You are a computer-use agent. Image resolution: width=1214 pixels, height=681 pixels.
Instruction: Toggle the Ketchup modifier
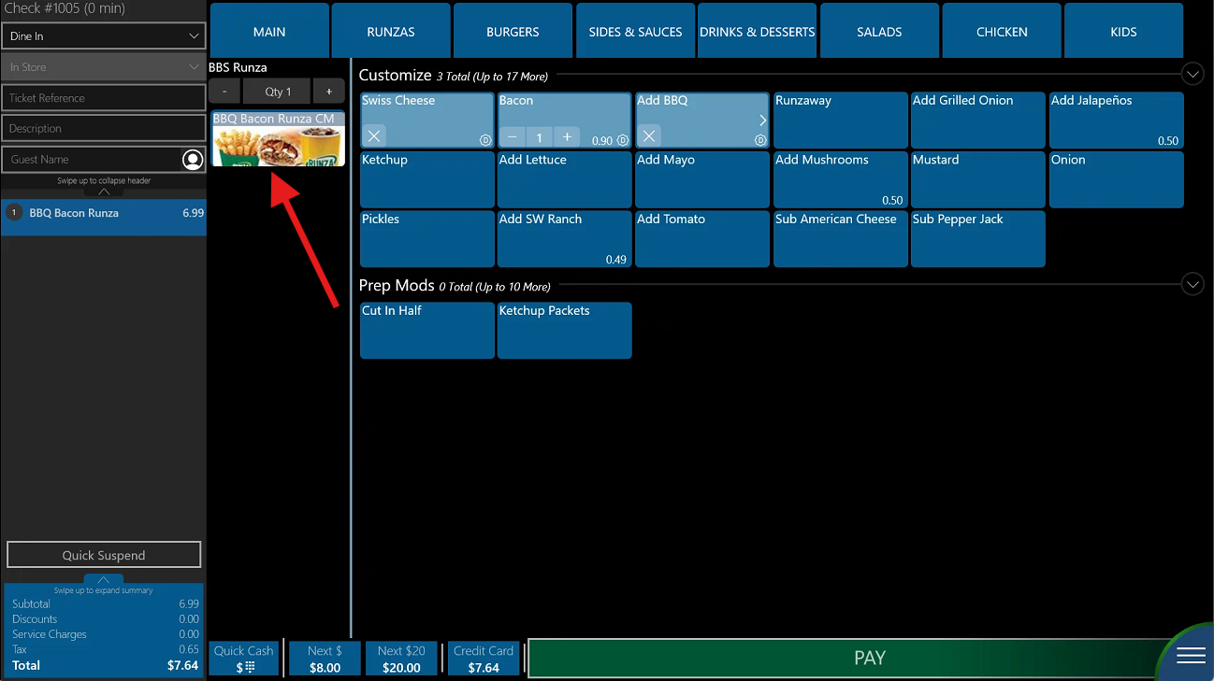coord(426,179)
